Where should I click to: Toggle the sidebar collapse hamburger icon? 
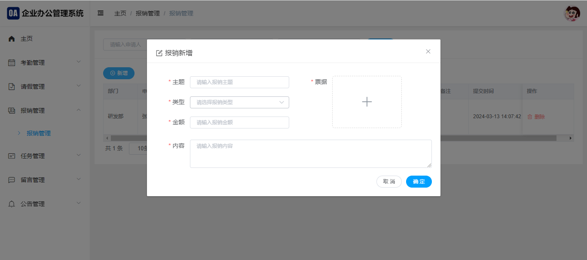(101, 13)
